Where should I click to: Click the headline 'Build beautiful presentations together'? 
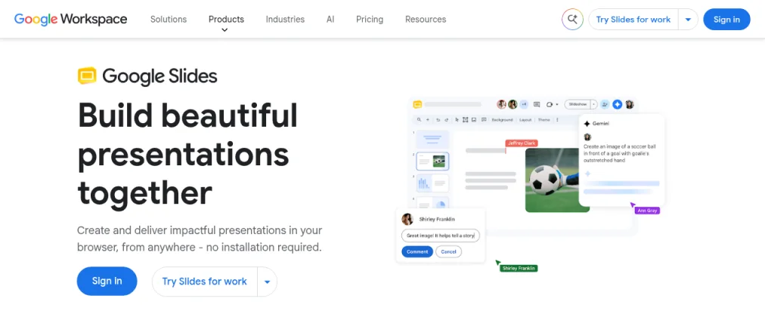pyautogui.click(x=187, y=154)
